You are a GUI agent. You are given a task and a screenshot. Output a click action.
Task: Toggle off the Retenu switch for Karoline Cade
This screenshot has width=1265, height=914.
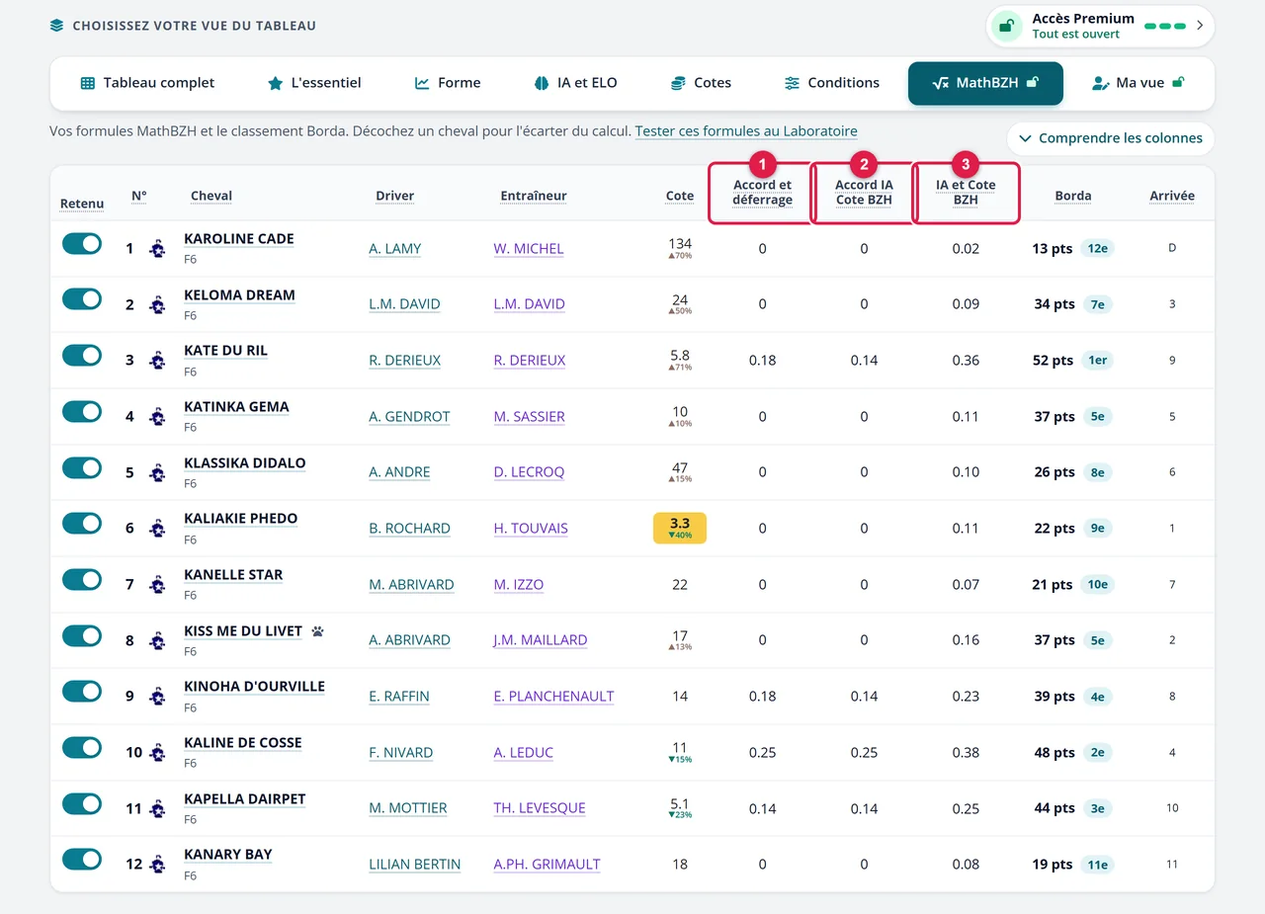(82, 244)
